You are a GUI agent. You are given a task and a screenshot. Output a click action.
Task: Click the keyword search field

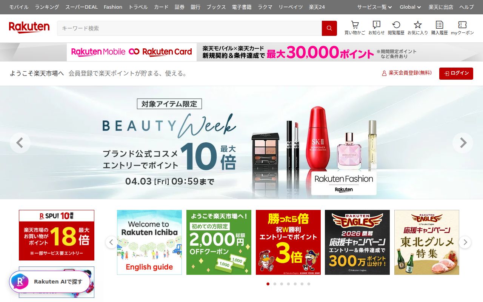pos(189,28)
